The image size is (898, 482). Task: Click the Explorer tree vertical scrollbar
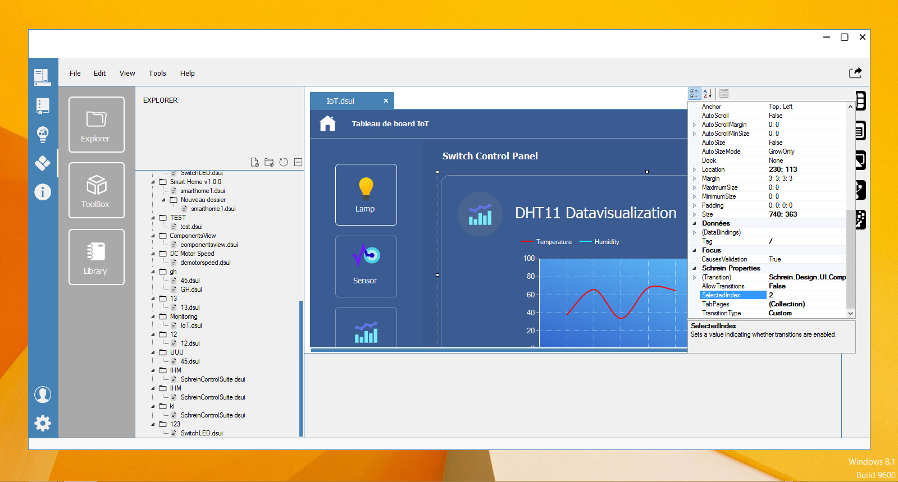[x=301, y=368]
